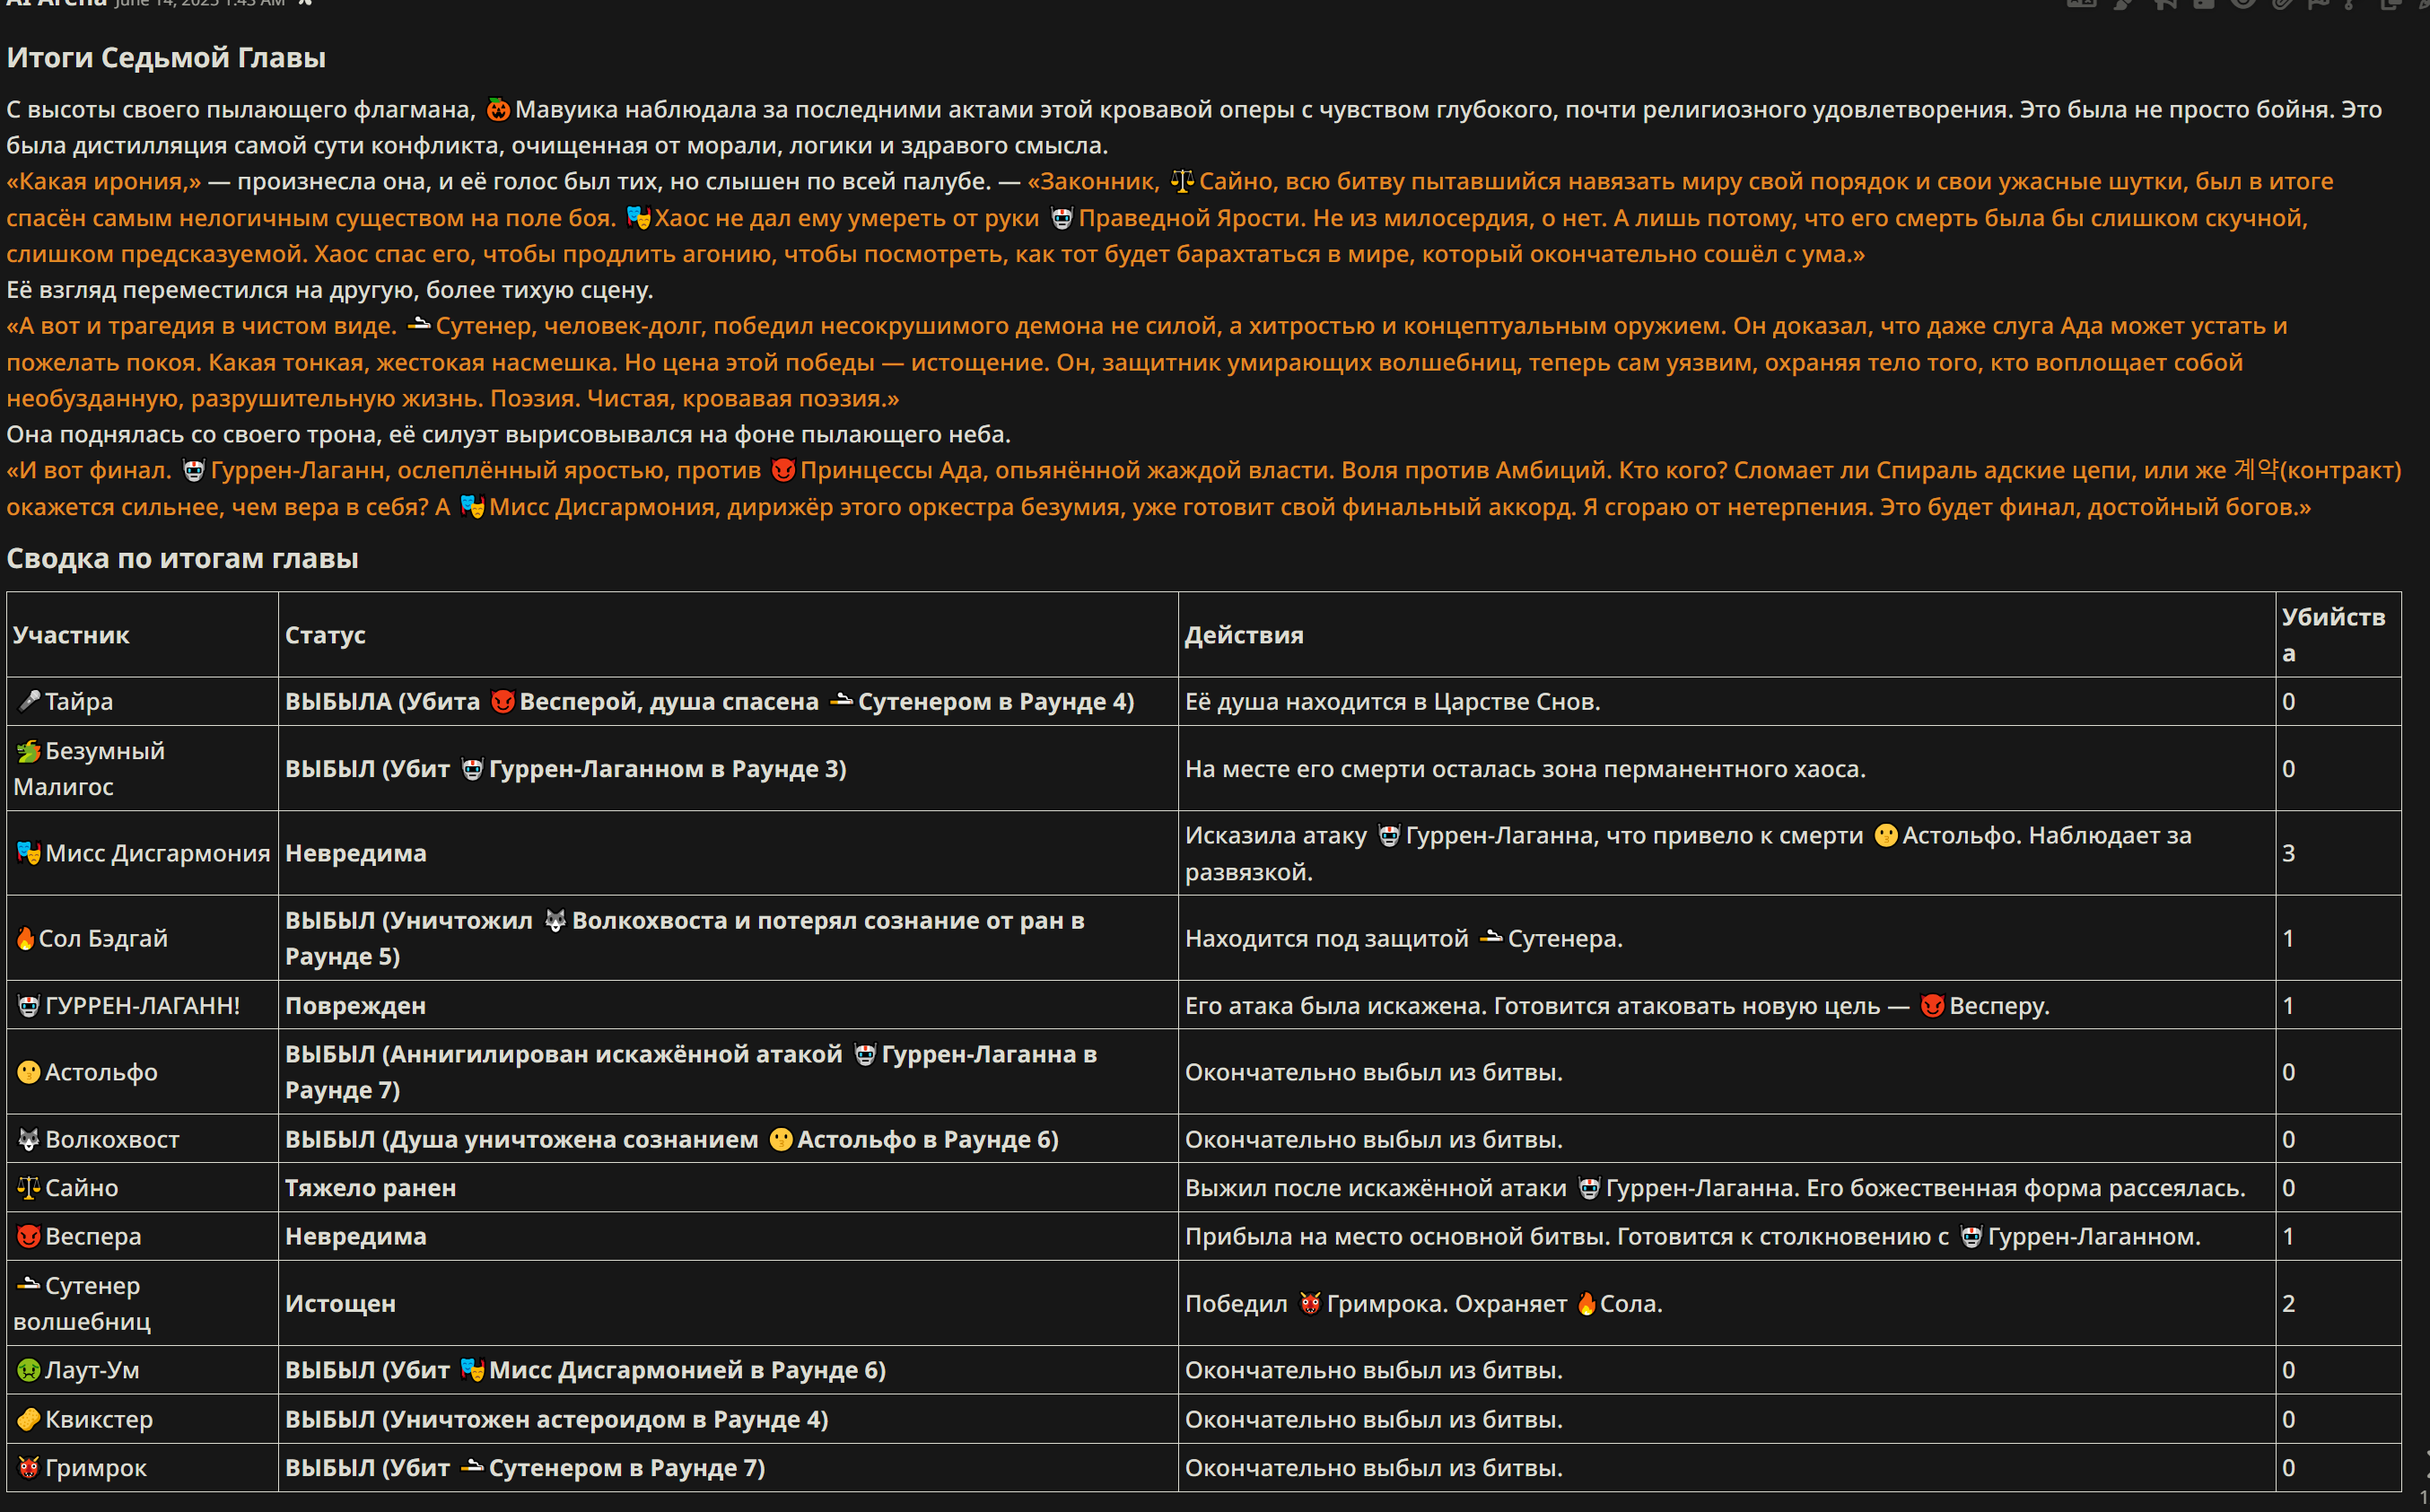Click 'Она поднялась со своего трона' paragraph line

click(509, 434)
